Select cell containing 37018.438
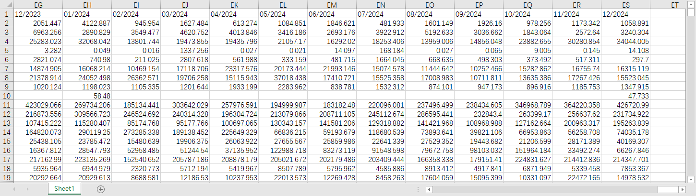The height and width of the screenshot is (196, 696). (x=283, y=77)
